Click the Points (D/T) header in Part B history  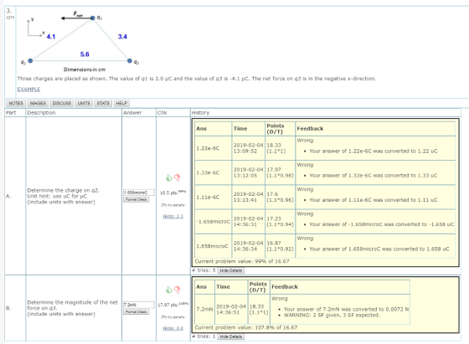pyautogui.click(x=258, y=286)
